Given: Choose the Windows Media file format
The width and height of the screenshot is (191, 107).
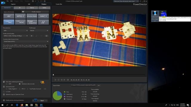Looking at the screenshot, I should coord(32,16).
